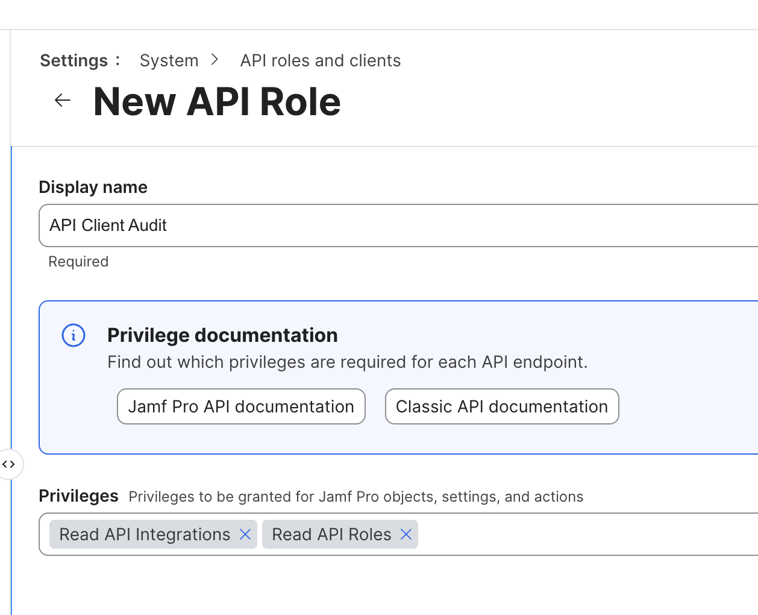Remove the Read API Integrations privilege chip
Image resolution: width=758 pixels, height=615 pixels.
coord(245,534)
